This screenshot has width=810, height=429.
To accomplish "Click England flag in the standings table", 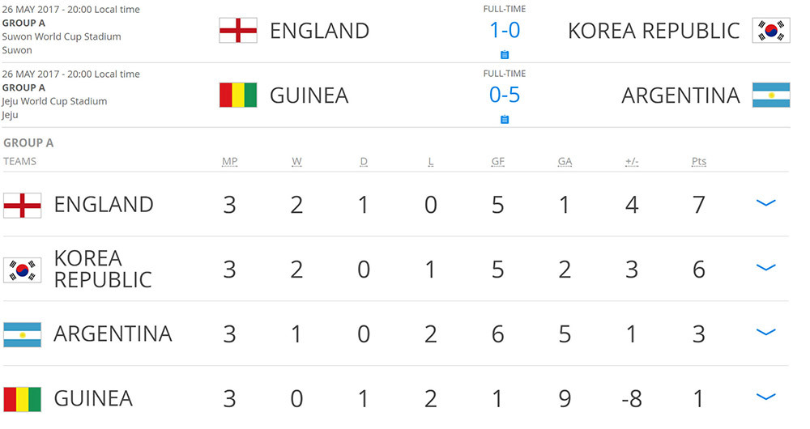I will 23,204.
